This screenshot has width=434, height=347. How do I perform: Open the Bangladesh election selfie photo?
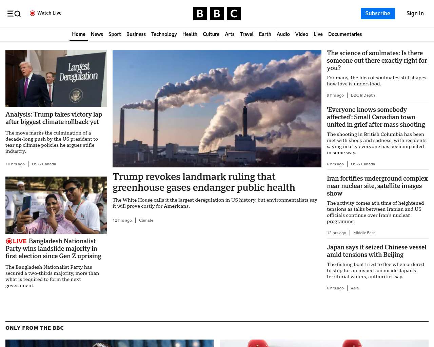point(56,205)
